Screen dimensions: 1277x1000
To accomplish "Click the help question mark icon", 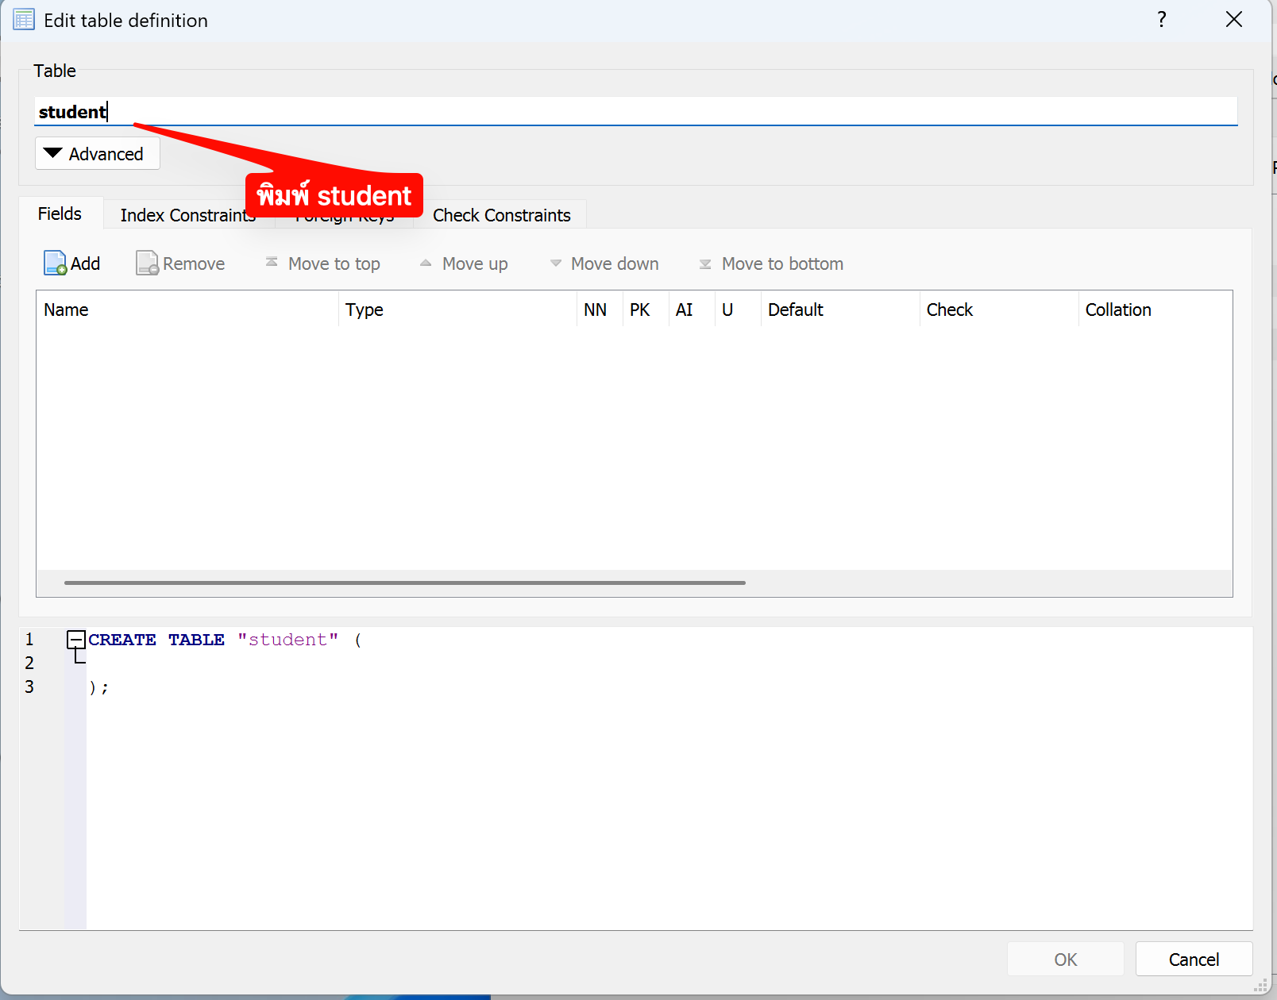I will click(1161, 20).
